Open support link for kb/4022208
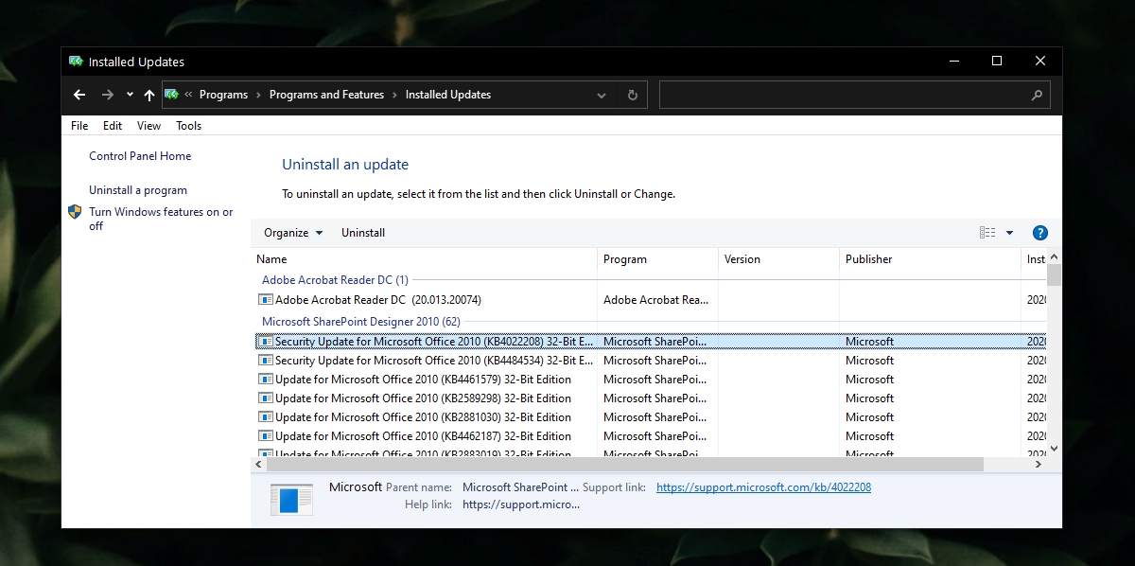This screenshot has height=566, width=1135. pos(763,487)
